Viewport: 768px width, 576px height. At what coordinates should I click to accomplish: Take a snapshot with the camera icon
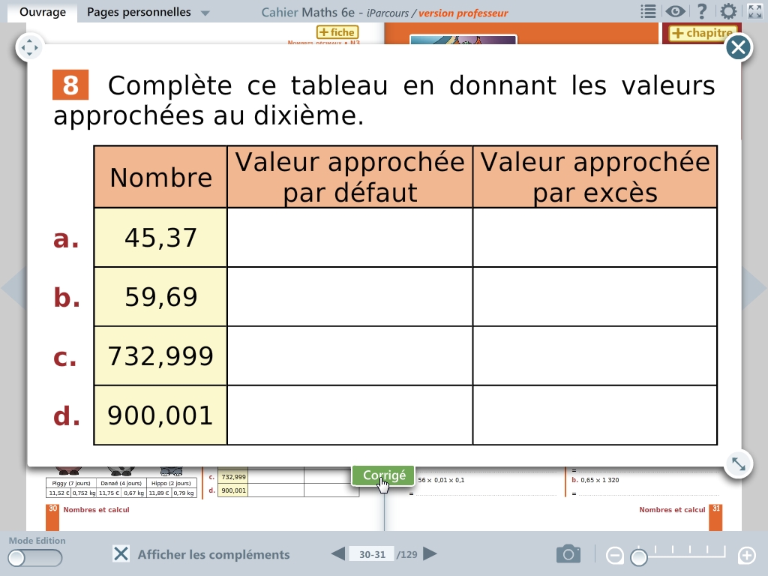[568, 554]
